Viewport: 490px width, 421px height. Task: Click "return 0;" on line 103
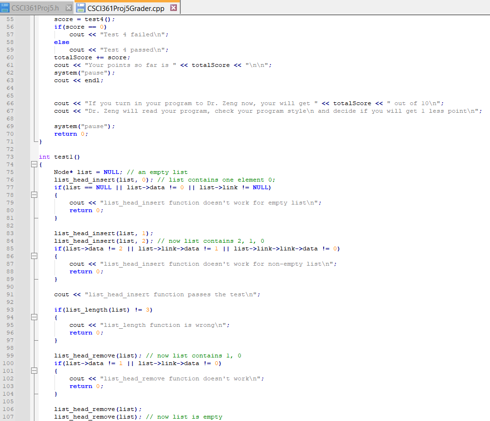pos(86,386)
